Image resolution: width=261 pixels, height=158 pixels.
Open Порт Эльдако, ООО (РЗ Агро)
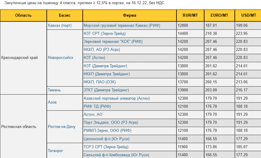click(x=111, y=122)
